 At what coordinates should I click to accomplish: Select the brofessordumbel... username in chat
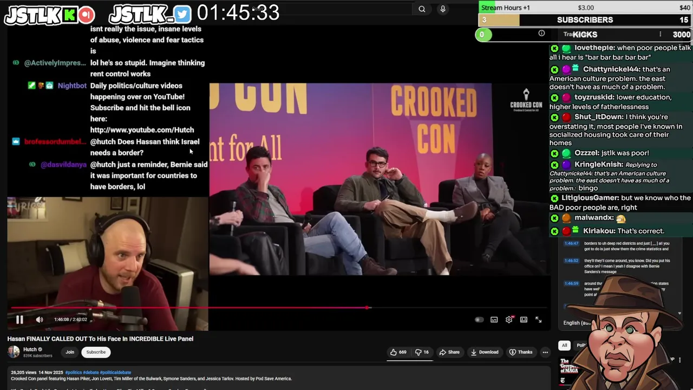pos(55,142)
